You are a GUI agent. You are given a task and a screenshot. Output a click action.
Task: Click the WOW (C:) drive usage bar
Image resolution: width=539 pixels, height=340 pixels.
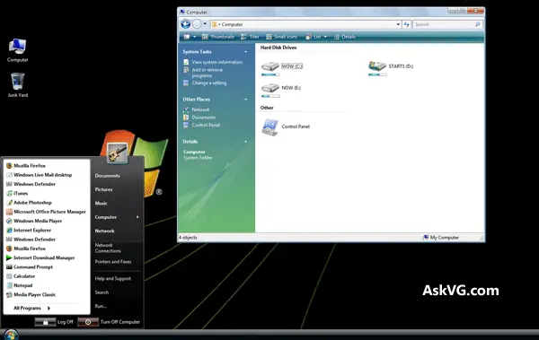pyautogui.click(x=270, y=74)
